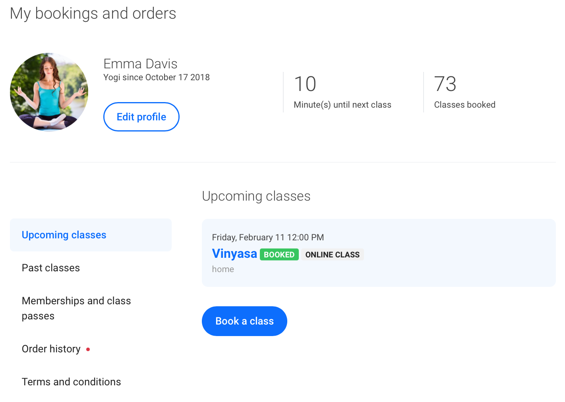Select the Upcoming classes sidebar tab
565x402 pixels.
[91, 235]
